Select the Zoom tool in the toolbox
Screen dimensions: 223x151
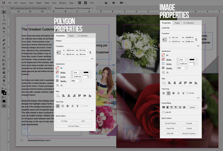point(4,85)
